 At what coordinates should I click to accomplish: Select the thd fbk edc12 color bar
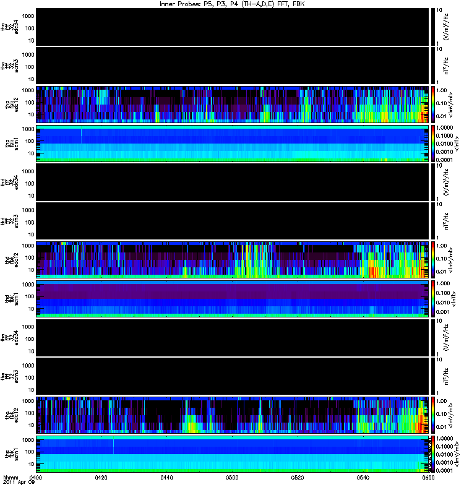[x=432, y=259]
